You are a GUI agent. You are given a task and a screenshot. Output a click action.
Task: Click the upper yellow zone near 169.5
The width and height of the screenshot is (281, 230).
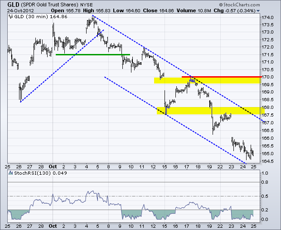click(x=207, y=81)
